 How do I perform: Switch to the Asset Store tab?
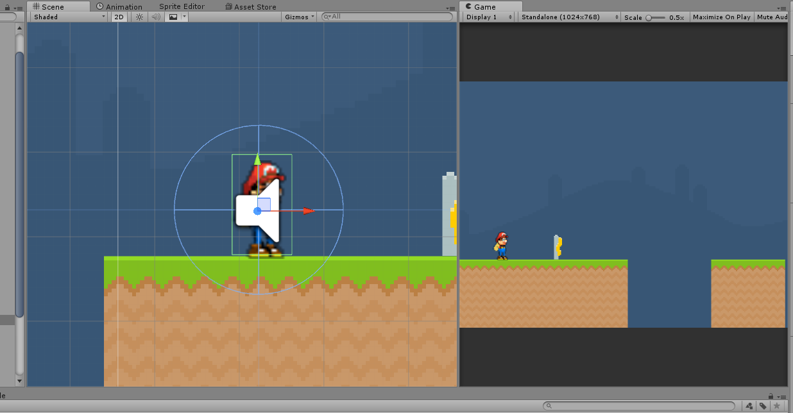[x=252, y=6]
